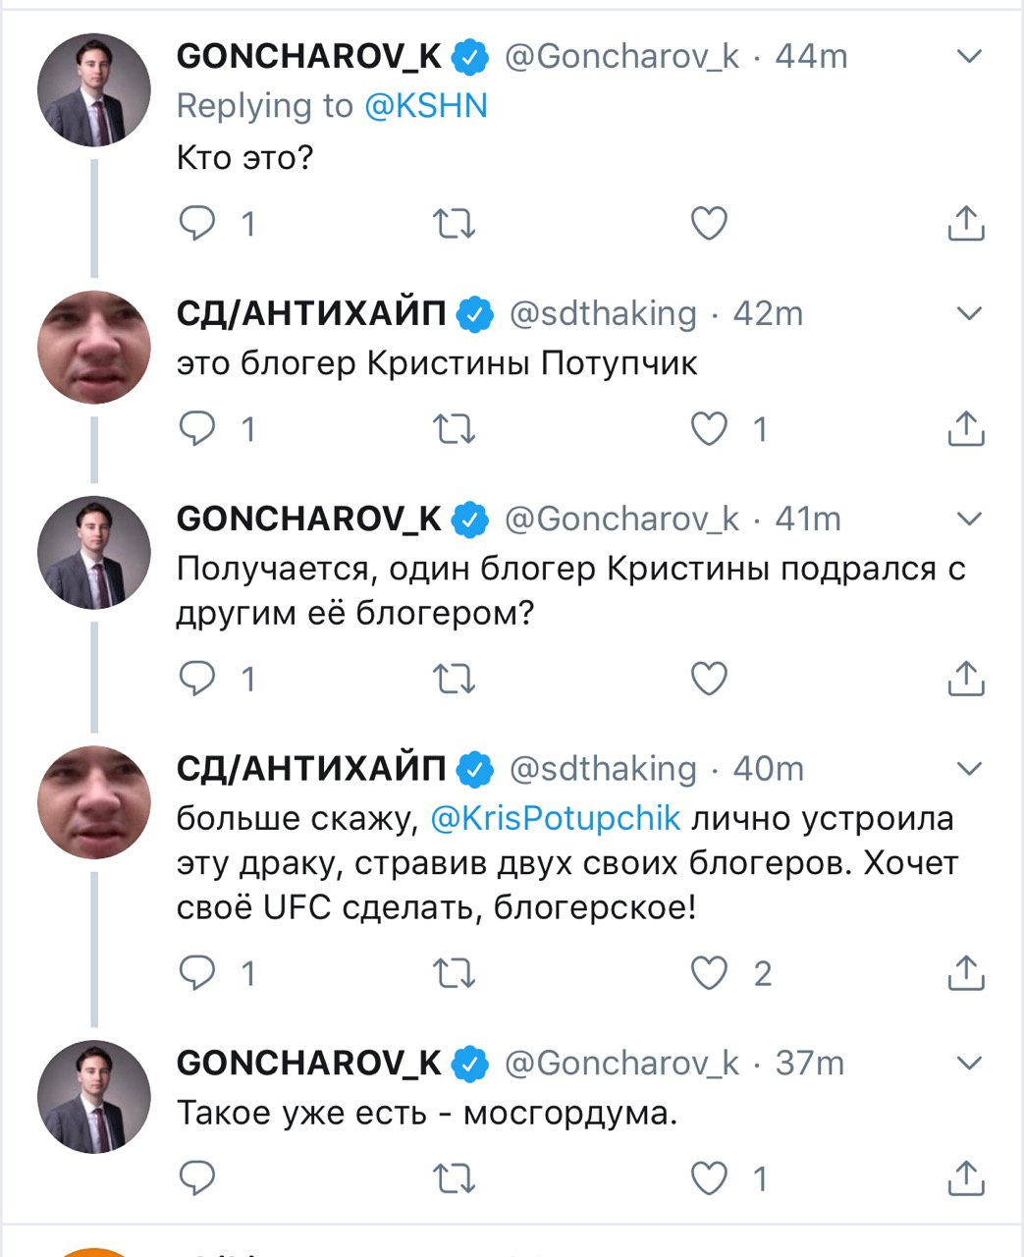Viewport: 1024px width, 1257px height.
Task: Expand the menu for 42m sdthaking tweet
Action: (969, 314)
